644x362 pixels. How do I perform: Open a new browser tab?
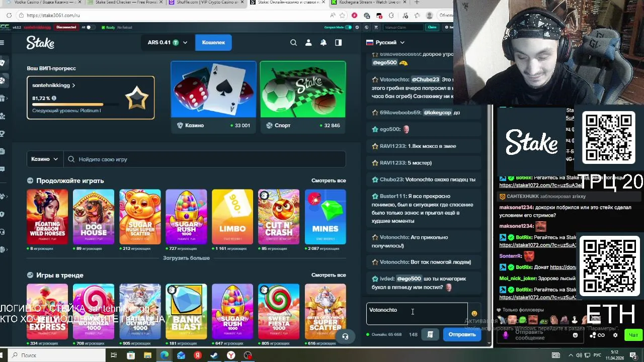(416, 3)
